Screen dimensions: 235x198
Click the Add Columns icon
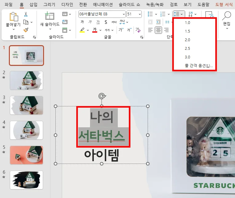point(167,22)
